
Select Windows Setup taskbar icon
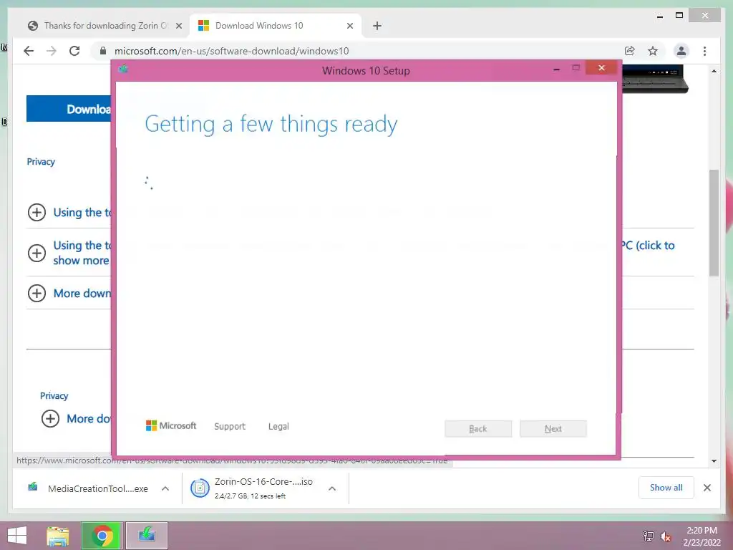(x=146, y=536)
